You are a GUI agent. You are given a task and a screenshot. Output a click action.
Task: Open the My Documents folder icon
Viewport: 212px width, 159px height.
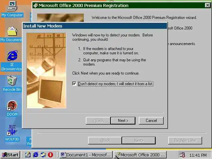point(12,31)
